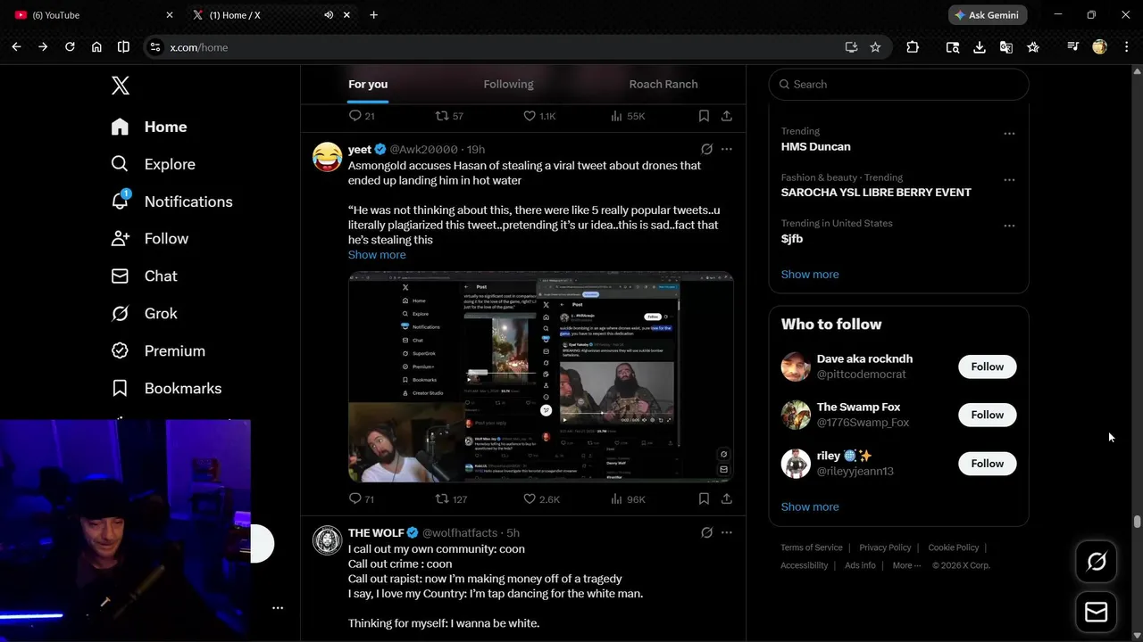Image resolution: width=1143 pixels, height=642 pixels.
Task: Open the Follow people icon
Action: point(120,238)
